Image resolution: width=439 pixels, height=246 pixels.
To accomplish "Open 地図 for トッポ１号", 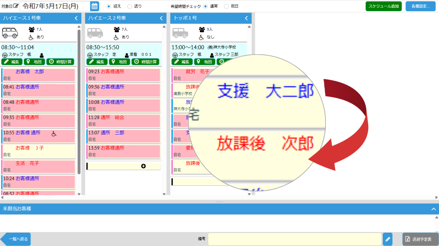I will click(x=204, y=62).
